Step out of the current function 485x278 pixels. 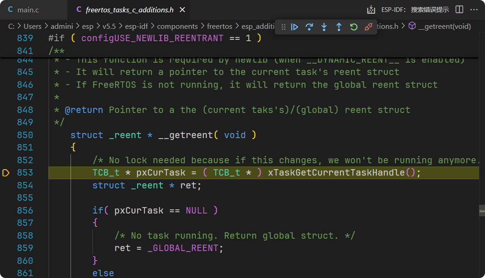pyautogui.click(x=339, y=27)
